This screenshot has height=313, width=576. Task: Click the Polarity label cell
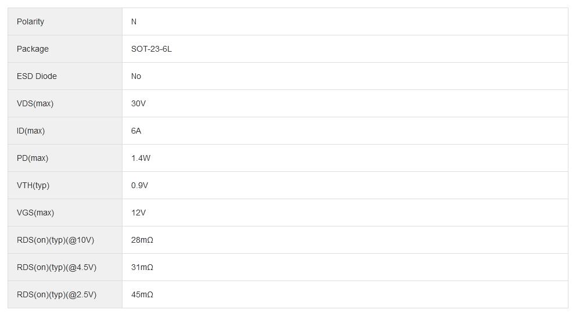point(30,21)
